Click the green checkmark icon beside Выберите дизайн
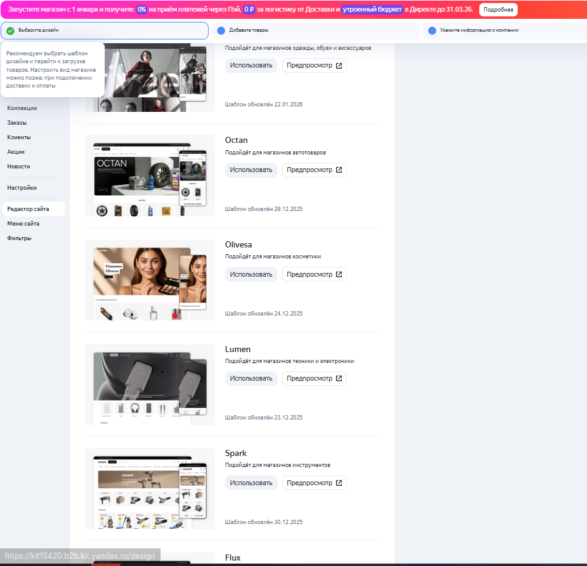This screenshot has width=587, height=566. [10, 30]
